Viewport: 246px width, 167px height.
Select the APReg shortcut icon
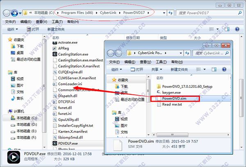[55, 48]
